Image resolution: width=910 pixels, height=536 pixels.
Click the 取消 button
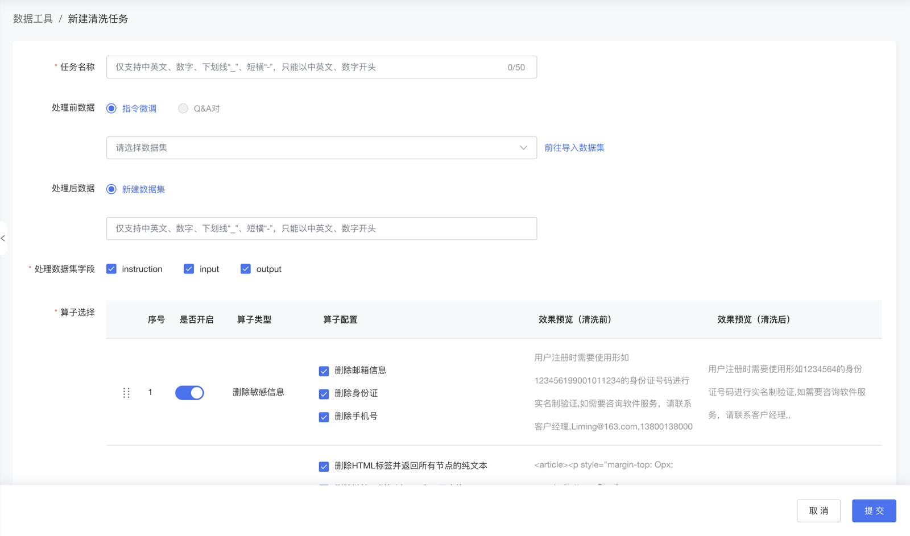pyautogui.click(x=818, y=511)
